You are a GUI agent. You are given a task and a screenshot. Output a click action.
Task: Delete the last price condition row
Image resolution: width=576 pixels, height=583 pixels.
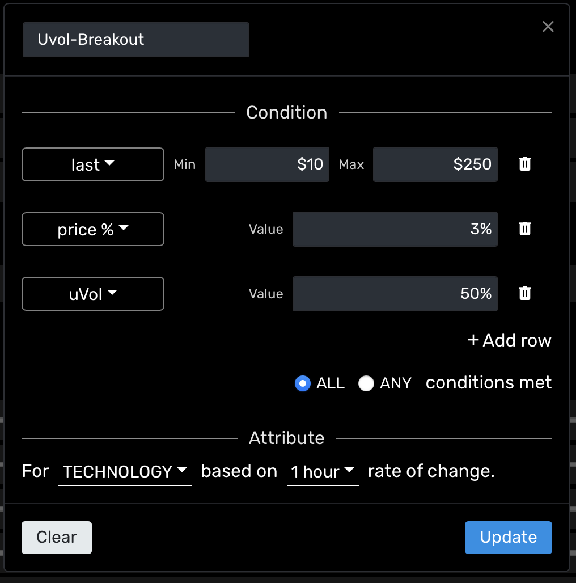point(525,164)
